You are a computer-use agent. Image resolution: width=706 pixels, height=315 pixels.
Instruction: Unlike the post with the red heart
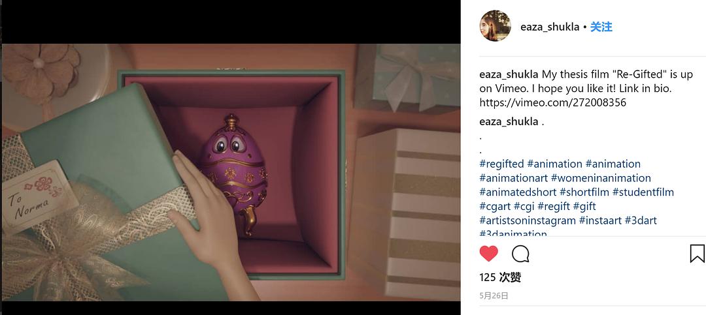(x=488, y=254)
